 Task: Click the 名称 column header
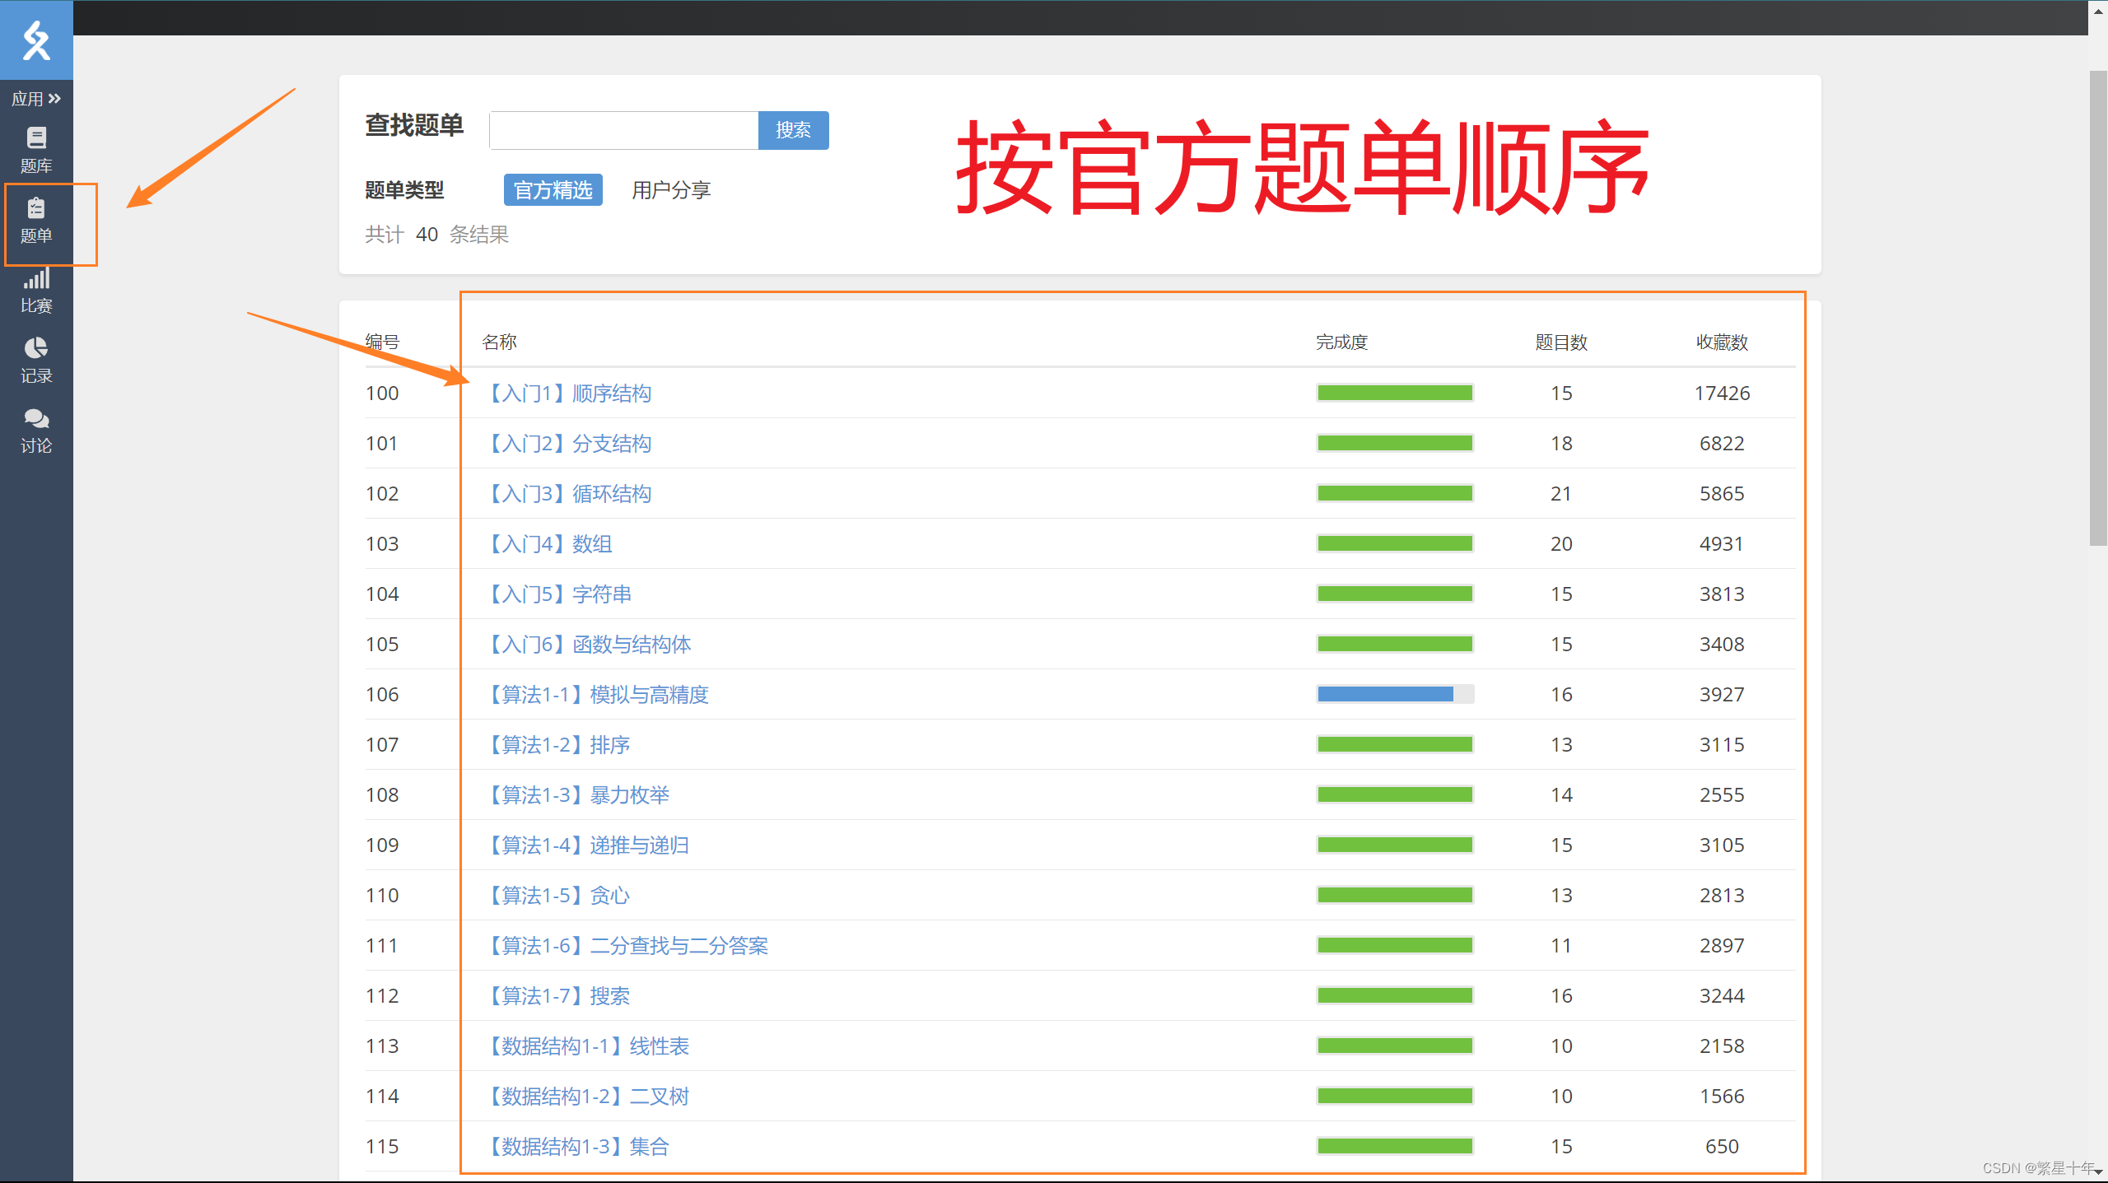tap(500, 342)
